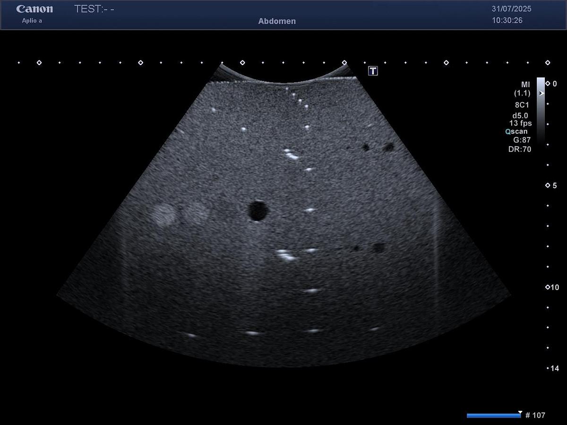Click the G:87 gain value
The image size is (567, 425).
[x=522, y=140]
